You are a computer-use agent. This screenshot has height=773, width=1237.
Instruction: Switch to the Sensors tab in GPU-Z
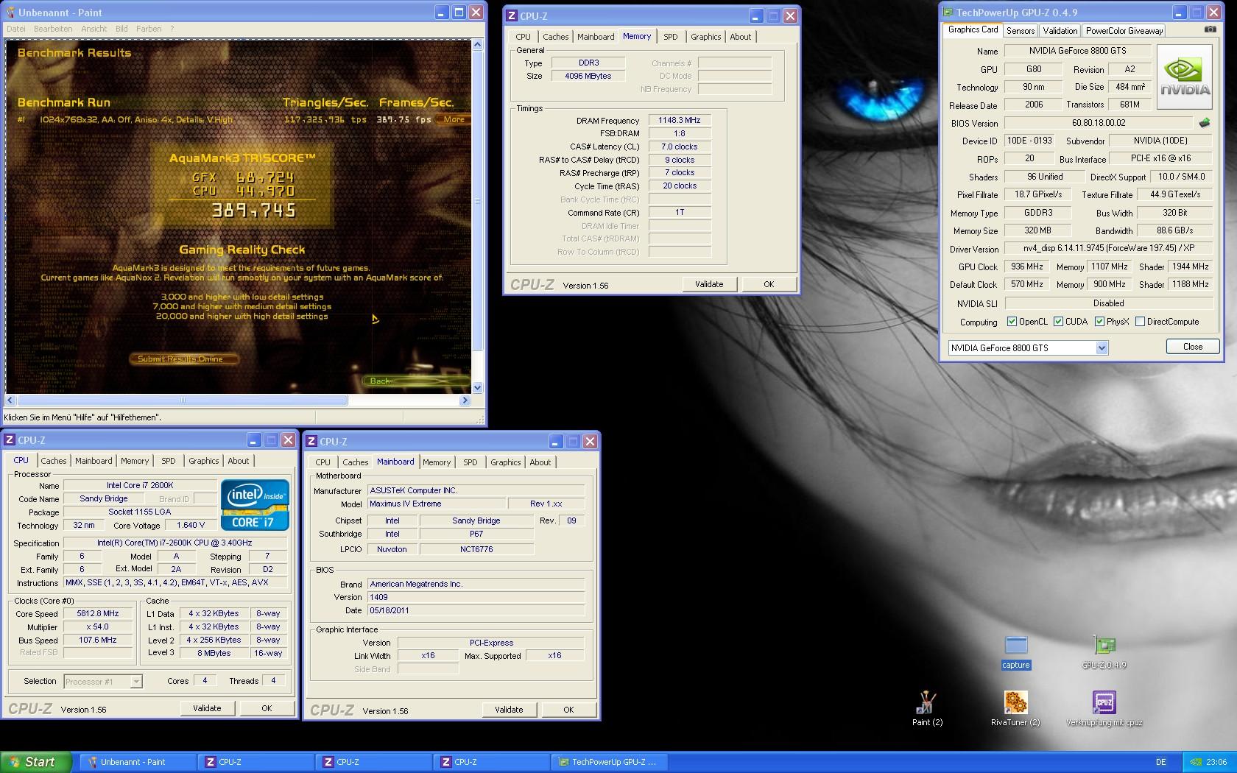coord(1021,30)
